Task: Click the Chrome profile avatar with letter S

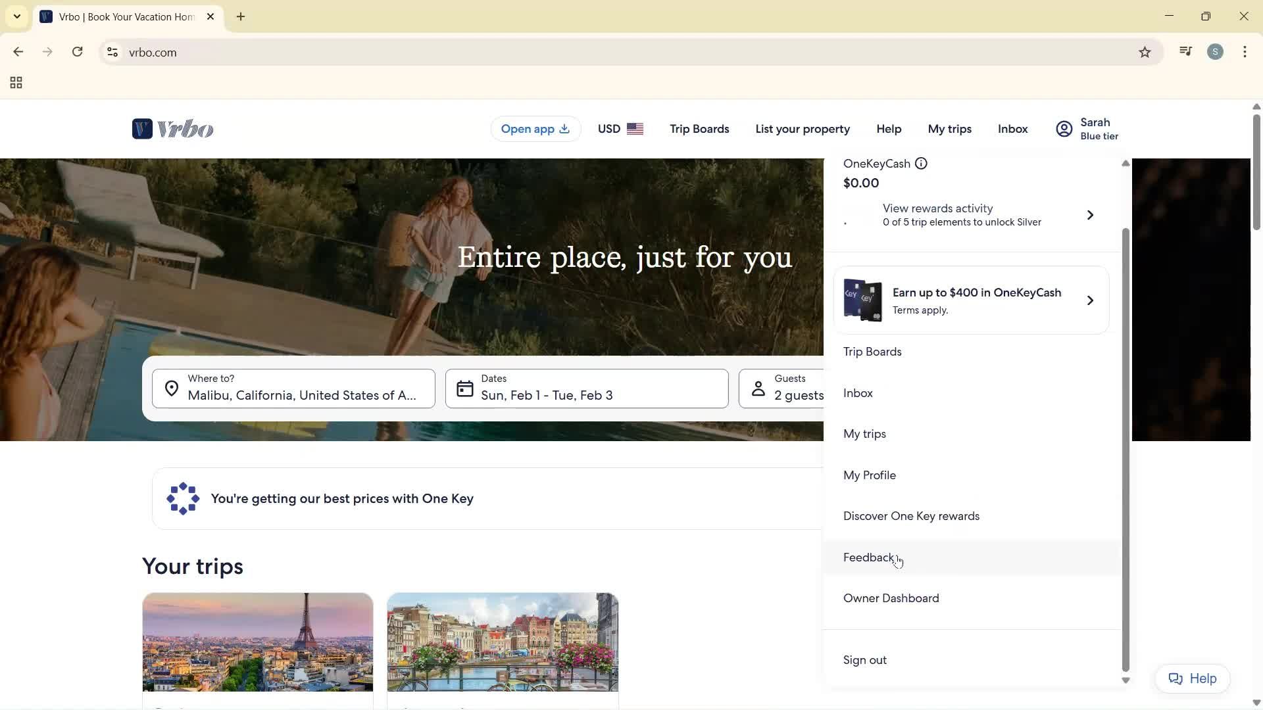Action: pos(1216,51)
